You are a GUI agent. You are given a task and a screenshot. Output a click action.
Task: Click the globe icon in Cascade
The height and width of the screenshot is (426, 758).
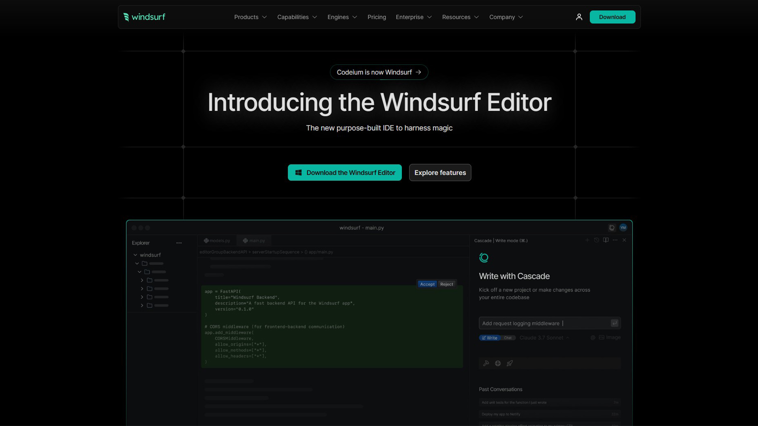[498, 363]
